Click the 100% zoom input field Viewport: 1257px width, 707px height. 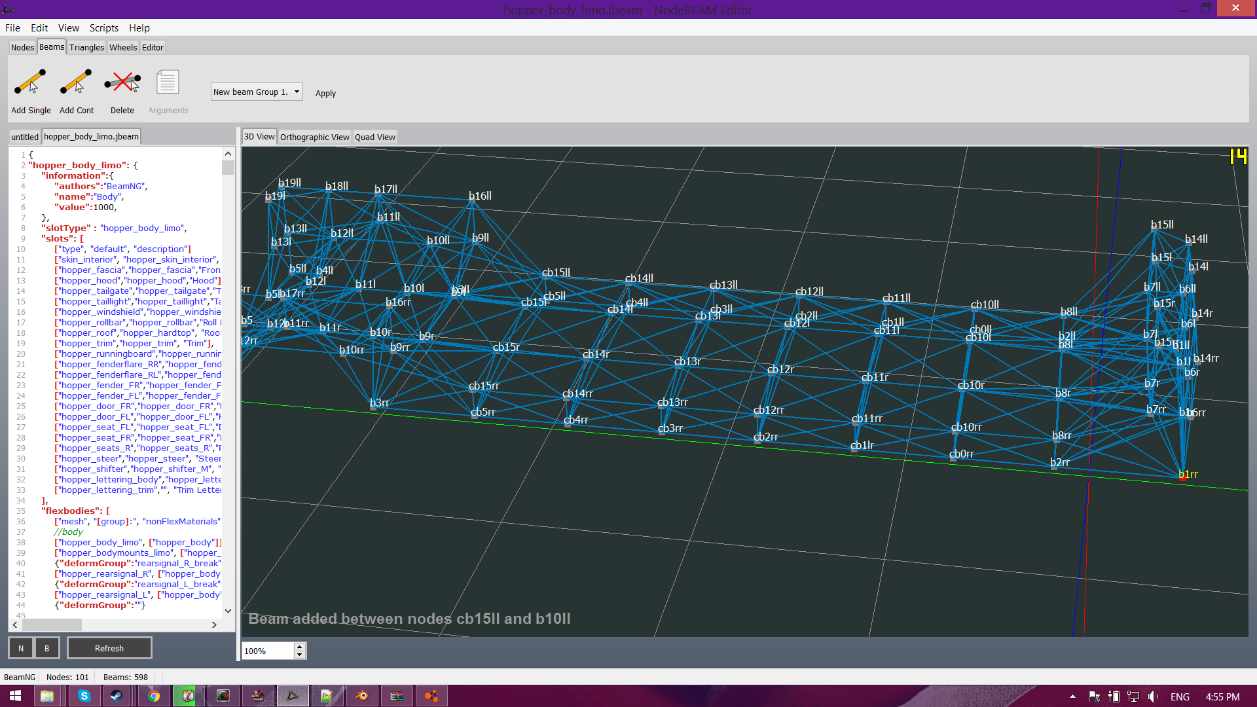[268, 651]
